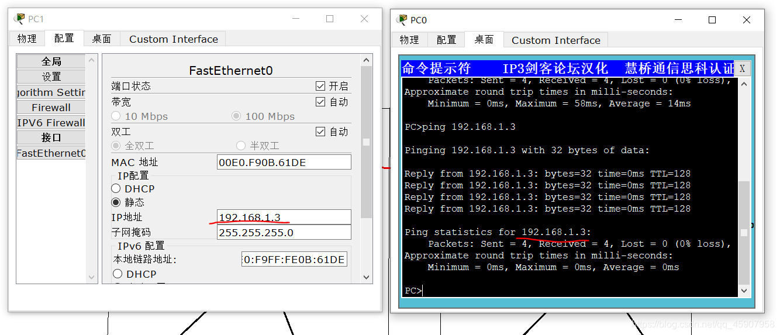Click down arrow of FastEthernet0 panel scrollbar

click(367, 278)
